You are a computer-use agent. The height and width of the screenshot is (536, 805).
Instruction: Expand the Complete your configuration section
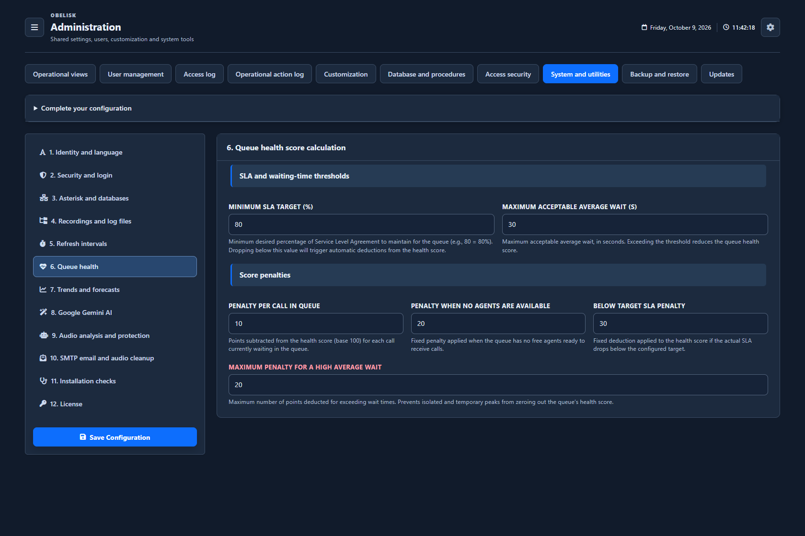click(x=402, y=108)
